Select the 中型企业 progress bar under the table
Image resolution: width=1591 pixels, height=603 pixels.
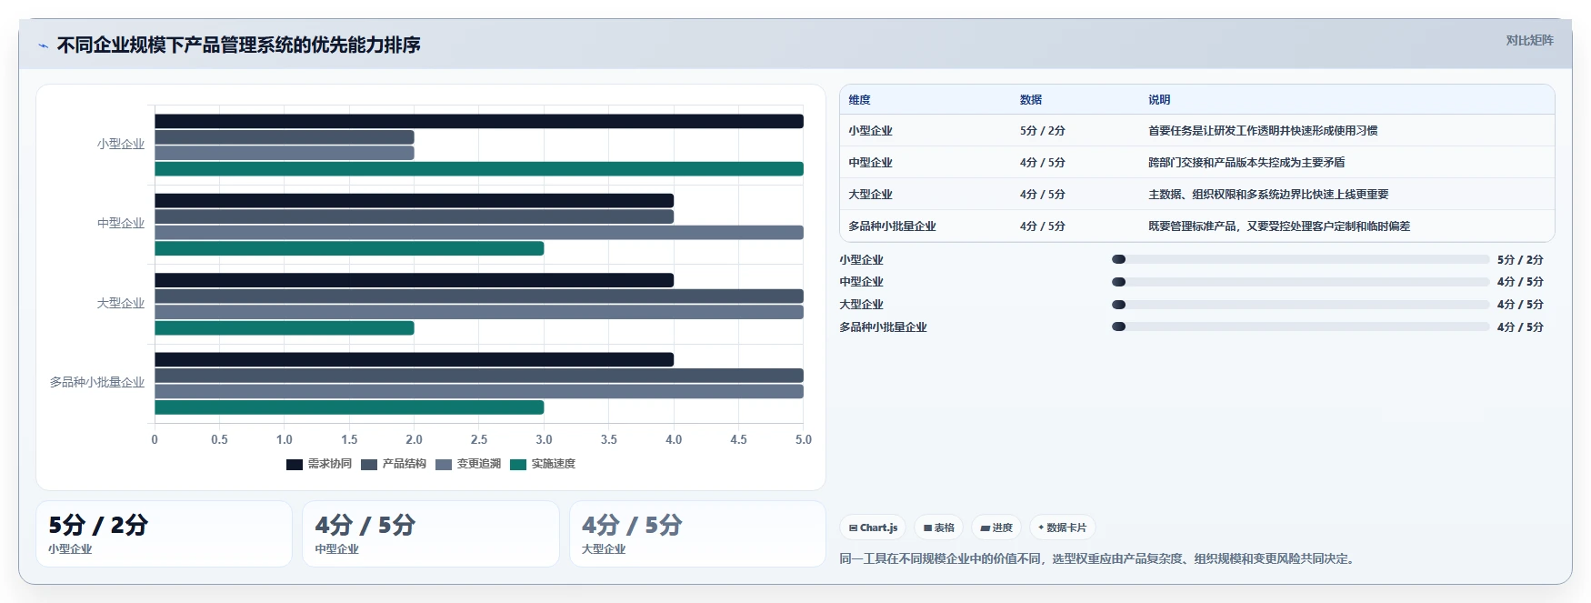1301,282
